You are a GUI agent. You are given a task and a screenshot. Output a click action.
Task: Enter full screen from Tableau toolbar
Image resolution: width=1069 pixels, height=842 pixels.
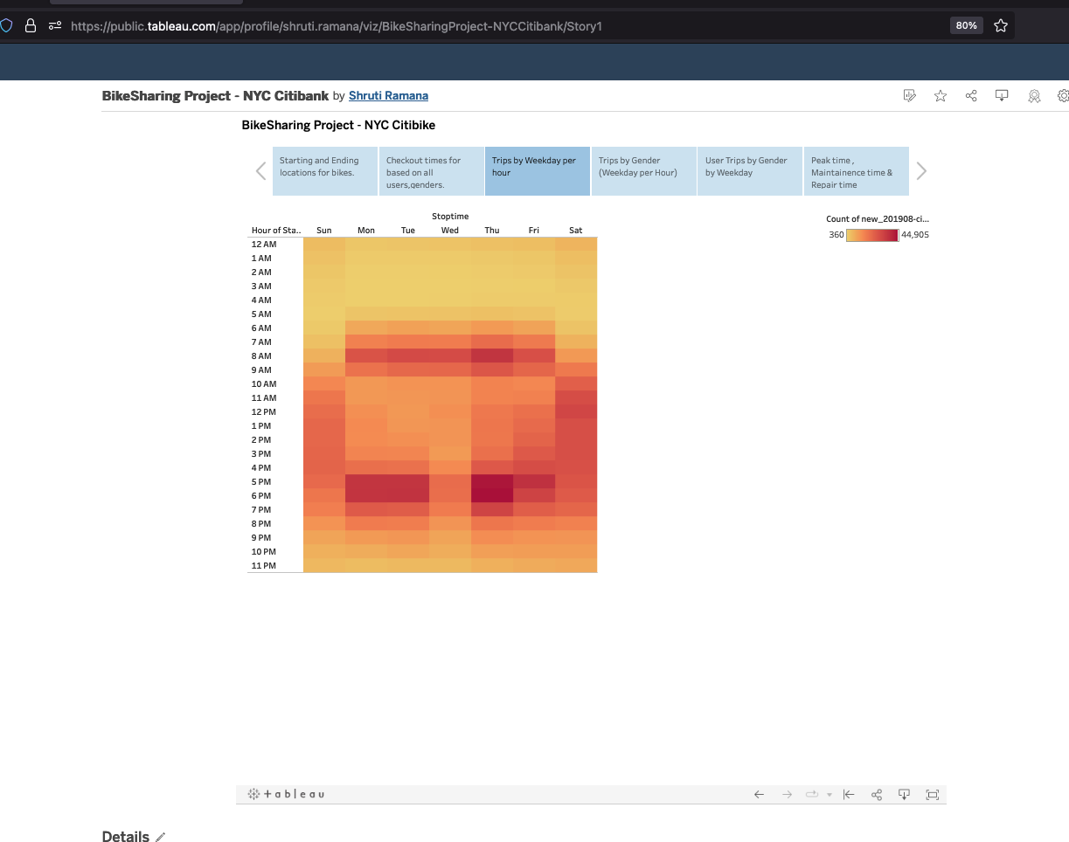(933, 794)
